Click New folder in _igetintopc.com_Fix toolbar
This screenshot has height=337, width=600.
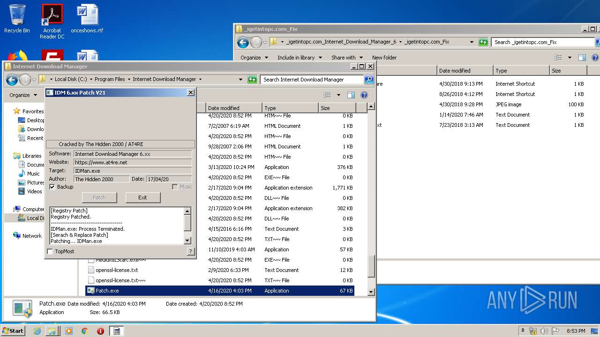[x=384, y=58]
